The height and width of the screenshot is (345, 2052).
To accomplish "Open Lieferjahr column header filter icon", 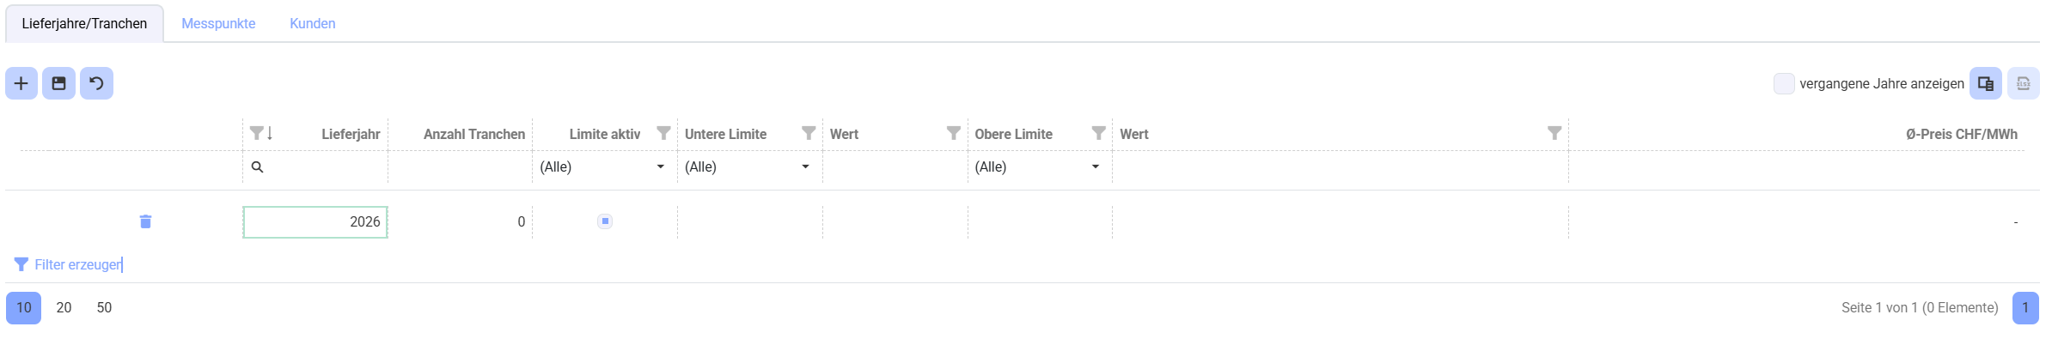I will (256, 133).
